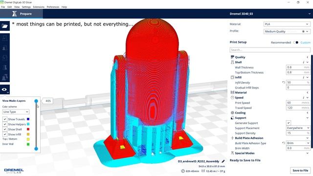Open the Material PLA dropdown
The height and width of the screenshot is (176, 313).
[x=287, y=24]
